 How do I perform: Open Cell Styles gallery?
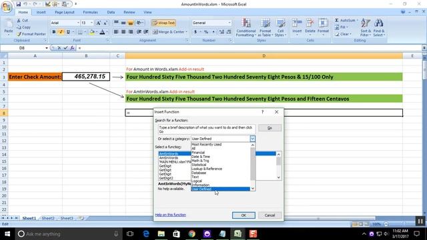(x=280, y=27)
